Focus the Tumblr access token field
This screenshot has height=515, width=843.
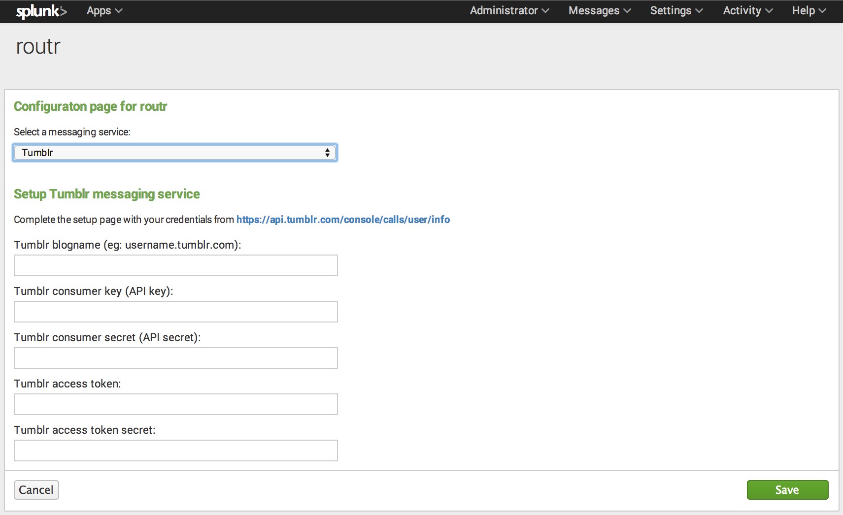click(x=176, y=404)
